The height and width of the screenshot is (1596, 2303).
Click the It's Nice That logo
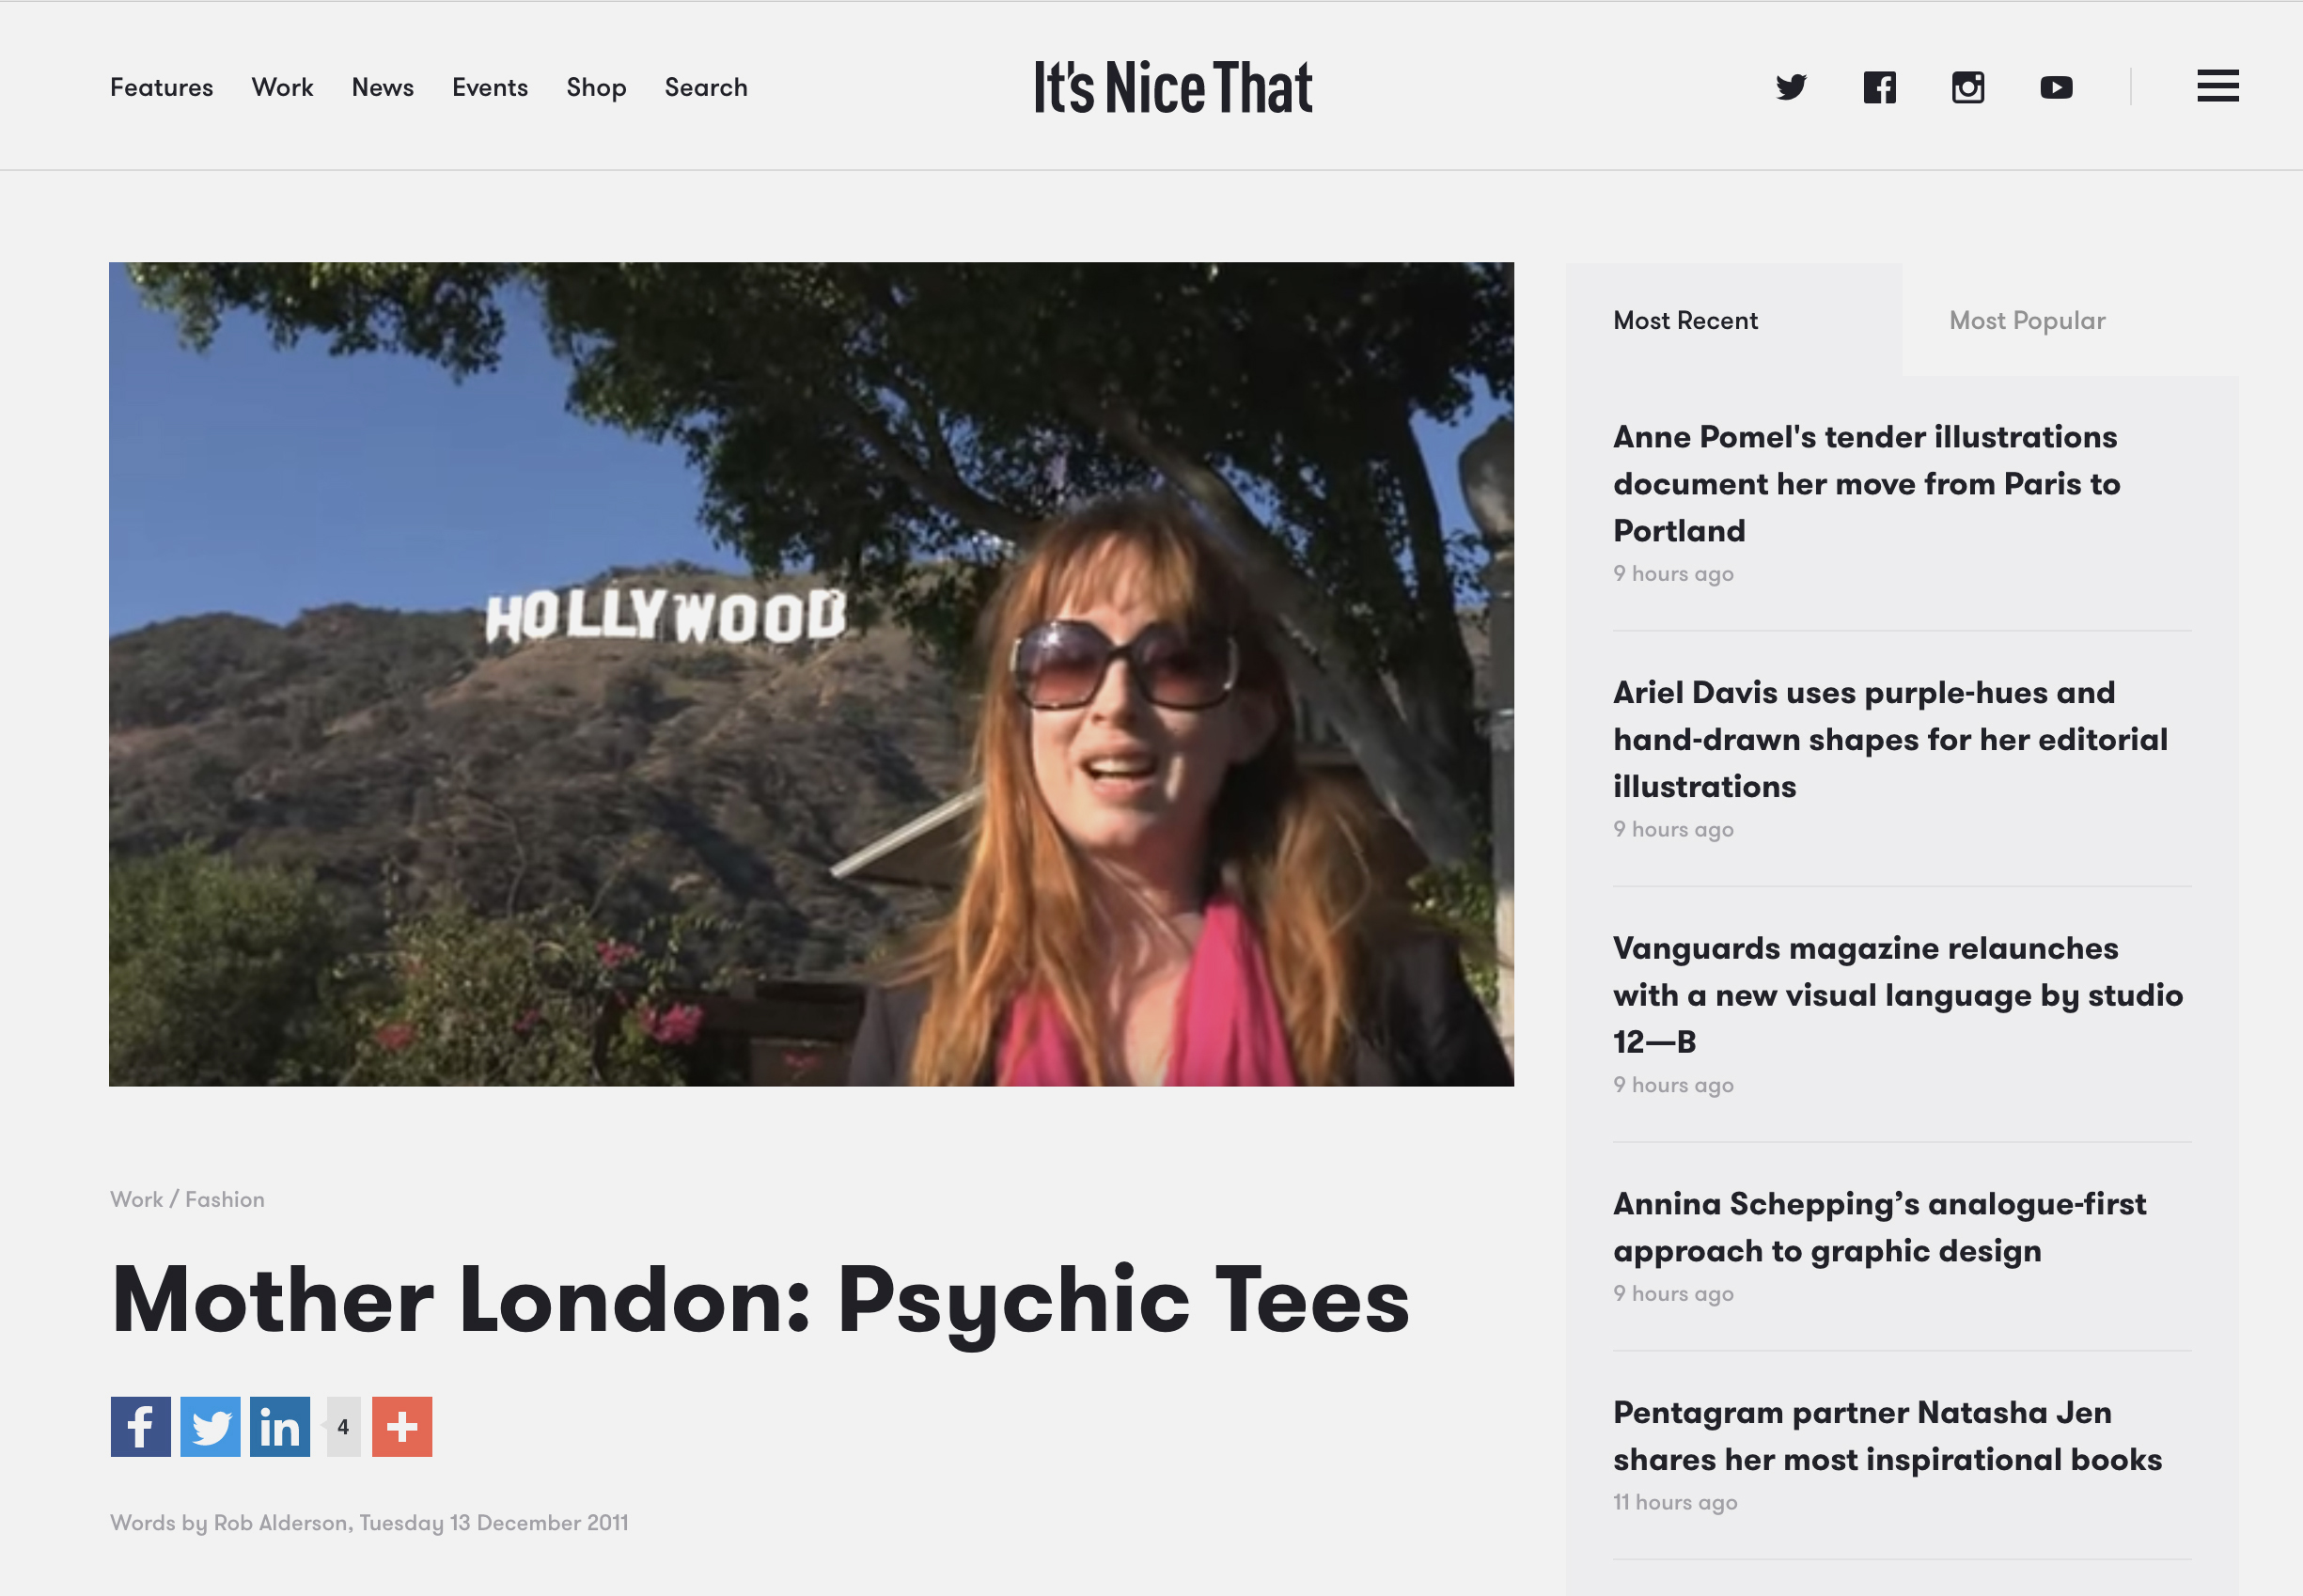pos(1173,86)
